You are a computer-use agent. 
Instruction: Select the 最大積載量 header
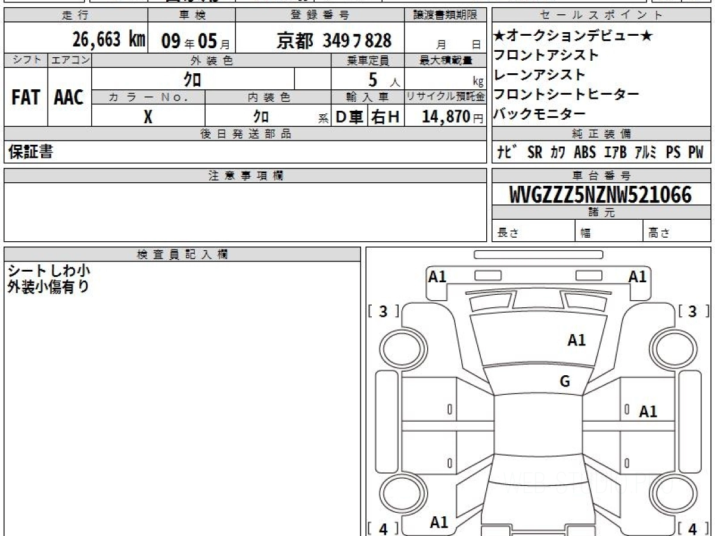click(x=446, y=60)
